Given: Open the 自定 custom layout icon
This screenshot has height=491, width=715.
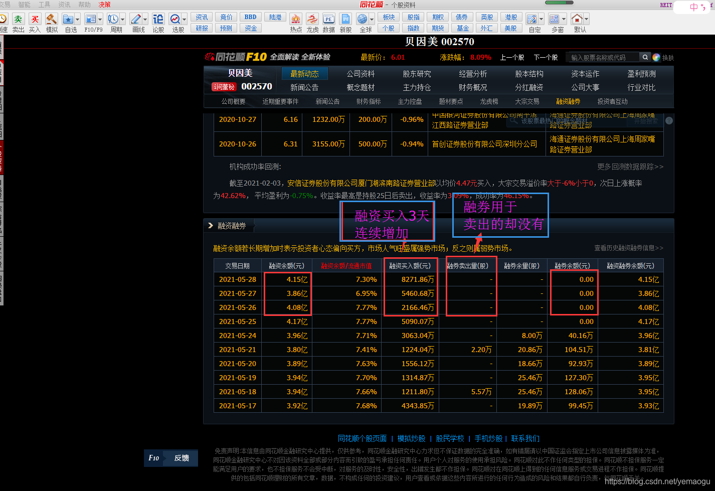Looking at the screenshot, I should pyautogui.click(x=532, y=19).
